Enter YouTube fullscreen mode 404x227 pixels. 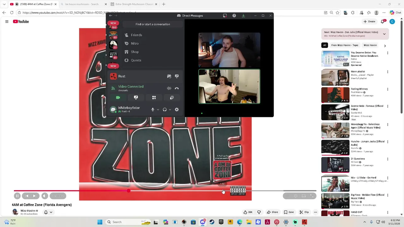click(x=312, y=196)
